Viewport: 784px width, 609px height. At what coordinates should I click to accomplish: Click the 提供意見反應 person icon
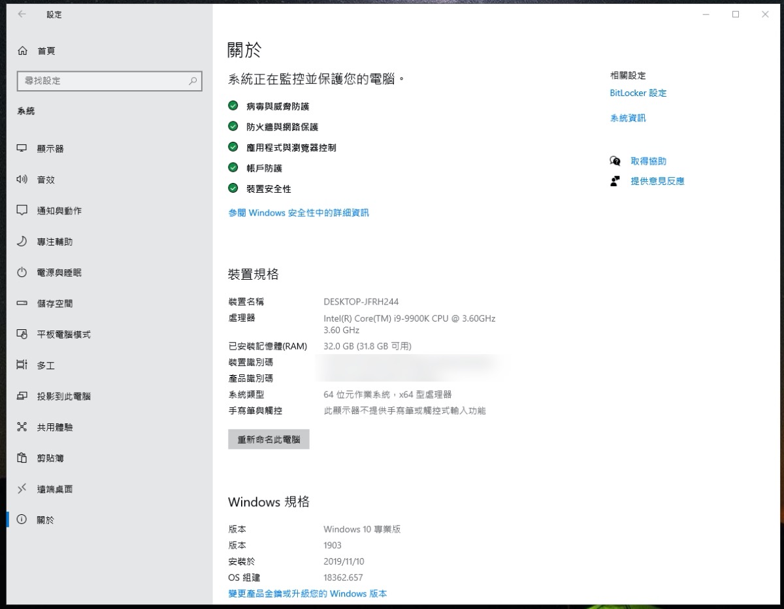click(x=615, y=181)
